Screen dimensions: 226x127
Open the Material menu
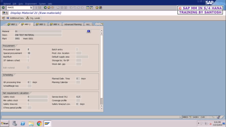(x=7, y=4)
